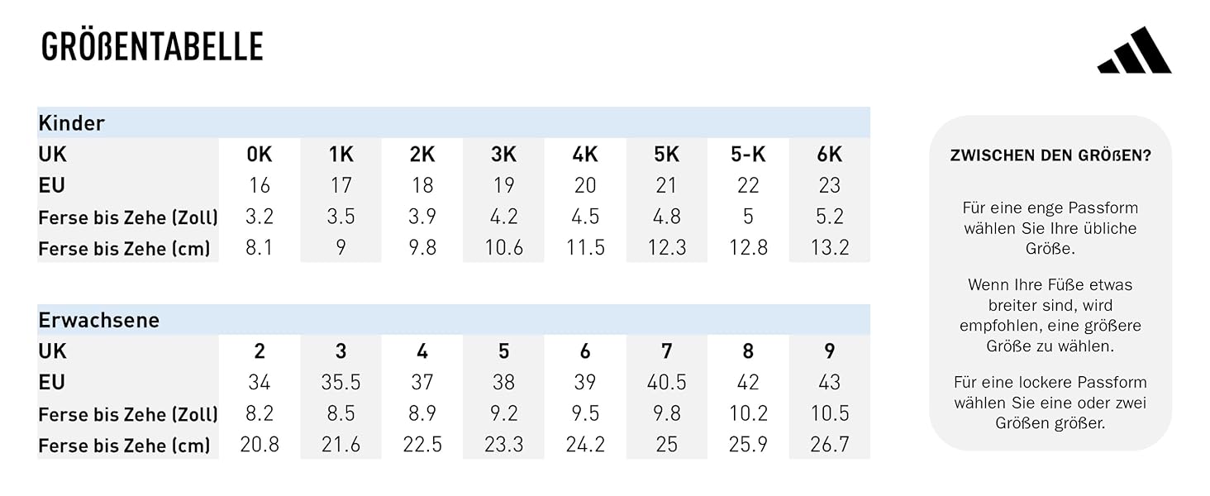The image size is (1210, 496).
Task: Select the Erwachsene section header
Action: tap(453, 319)
